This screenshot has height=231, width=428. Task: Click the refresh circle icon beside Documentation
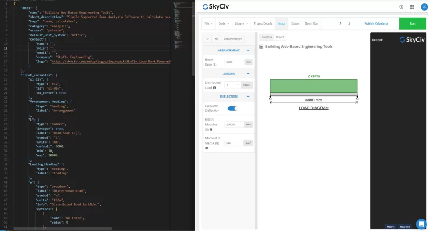click(x=207, y=39)
